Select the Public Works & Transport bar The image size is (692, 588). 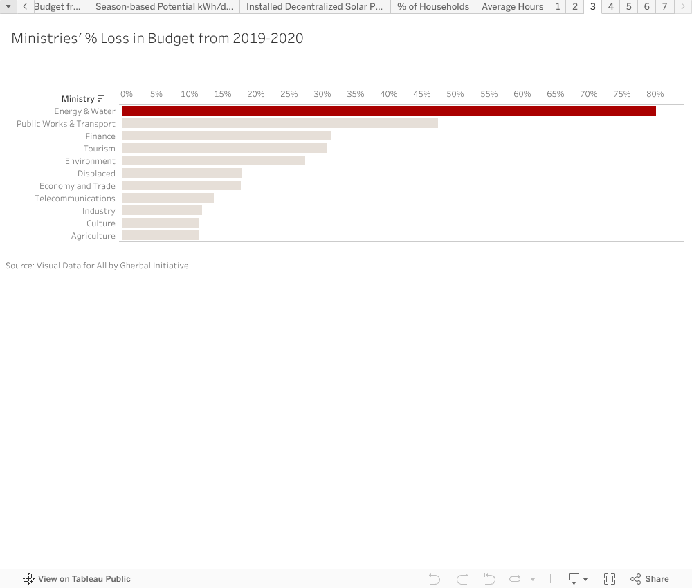click(x=280, y=123)
